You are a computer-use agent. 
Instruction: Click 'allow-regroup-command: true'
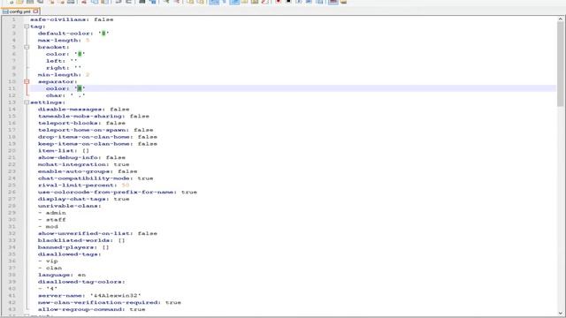tap(91, 309)
